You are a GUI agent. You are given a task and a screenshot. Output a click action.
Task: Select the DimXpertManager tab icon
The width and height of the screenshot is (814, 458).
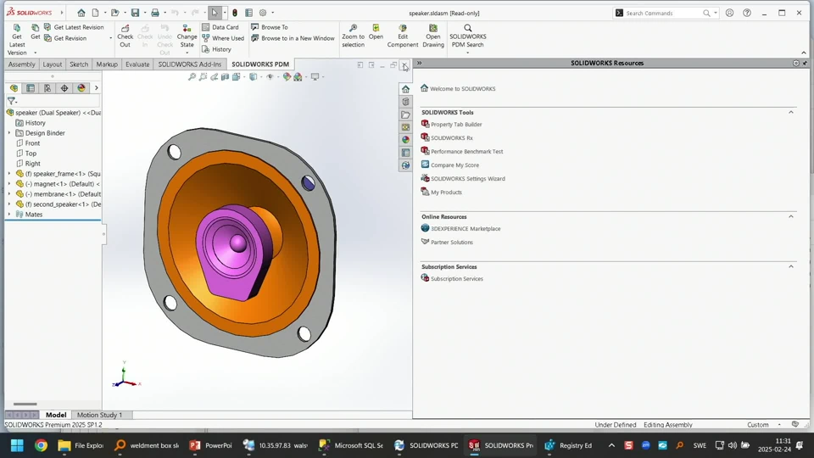64,87
